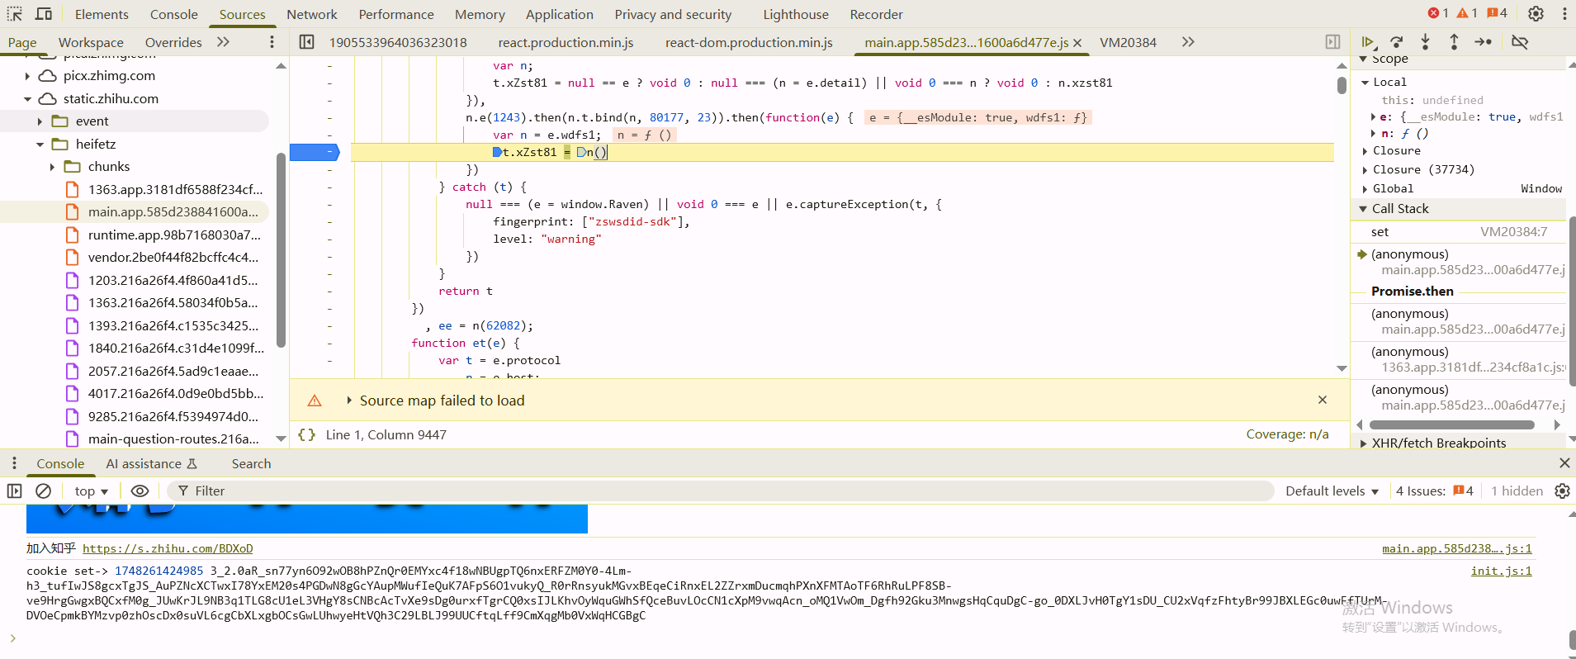Switch to the Network tab
The image size is (1576, 659).
pos(311,14)
